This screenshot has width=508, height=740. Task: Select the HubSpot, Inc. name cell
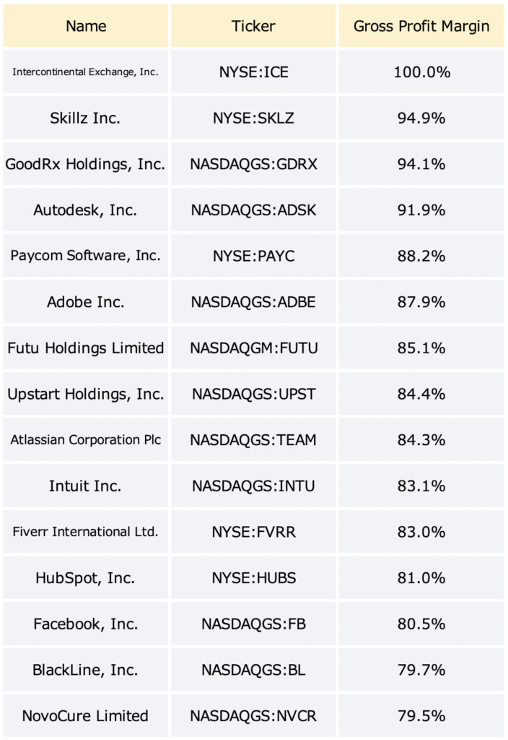(x=85, y=577)
